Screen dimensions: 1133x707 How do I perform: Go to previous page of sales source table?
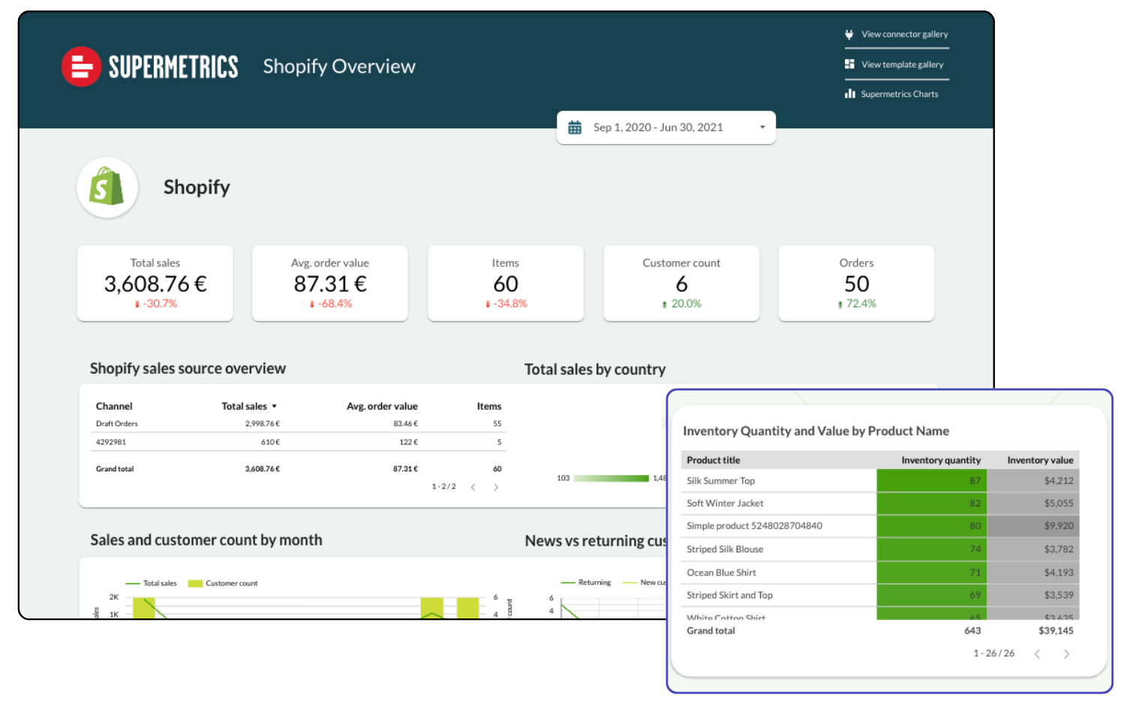[x=473, y=487]
